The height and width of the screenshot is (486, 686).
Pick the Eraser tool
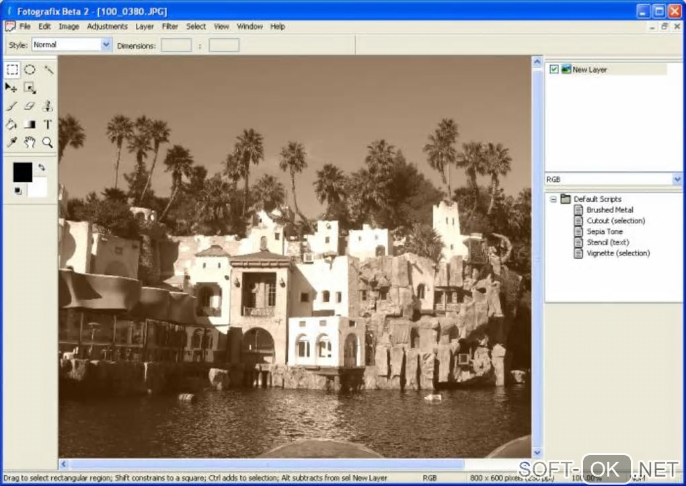tap(30, 106)
